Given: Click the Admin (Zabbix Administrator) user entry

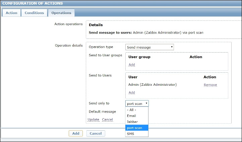Looking at the screenshot, I should point(152,85).
